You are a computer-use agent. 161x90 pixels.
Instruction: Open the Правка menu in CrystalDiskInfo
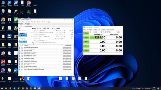tap(23, 22)
